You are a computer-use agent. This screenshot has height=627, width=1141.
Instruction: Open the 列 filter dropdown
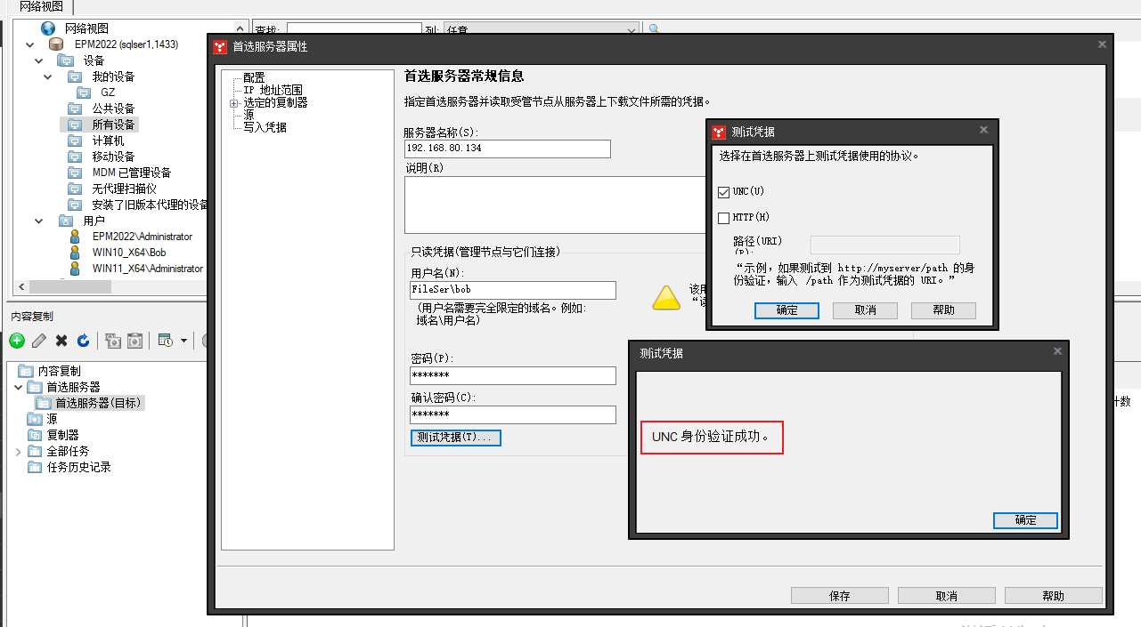point(630,28)
